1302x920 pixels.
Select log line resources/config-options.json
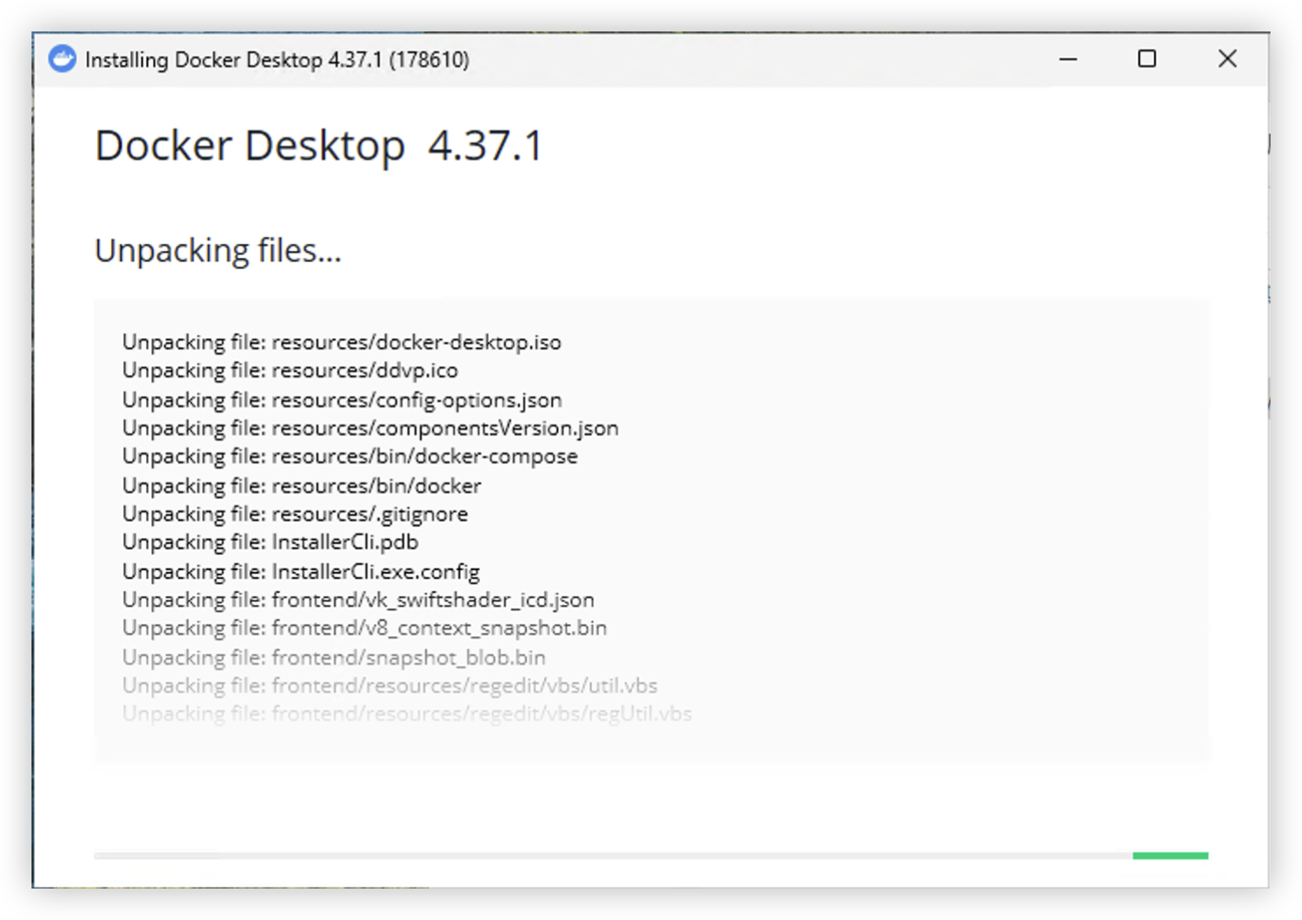(x=342, y=400)
